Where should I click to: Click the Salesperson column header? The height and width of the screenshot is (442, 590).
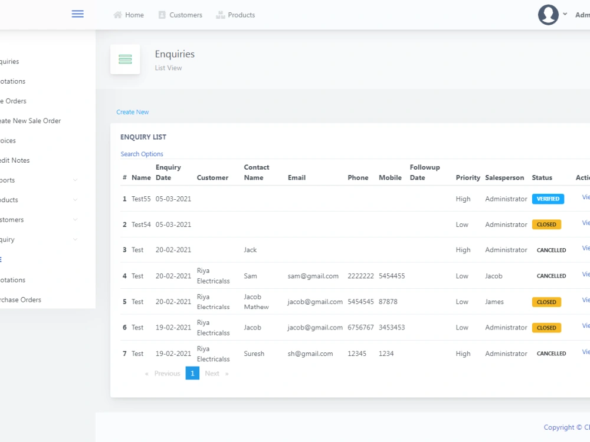(x=504, y=178)
